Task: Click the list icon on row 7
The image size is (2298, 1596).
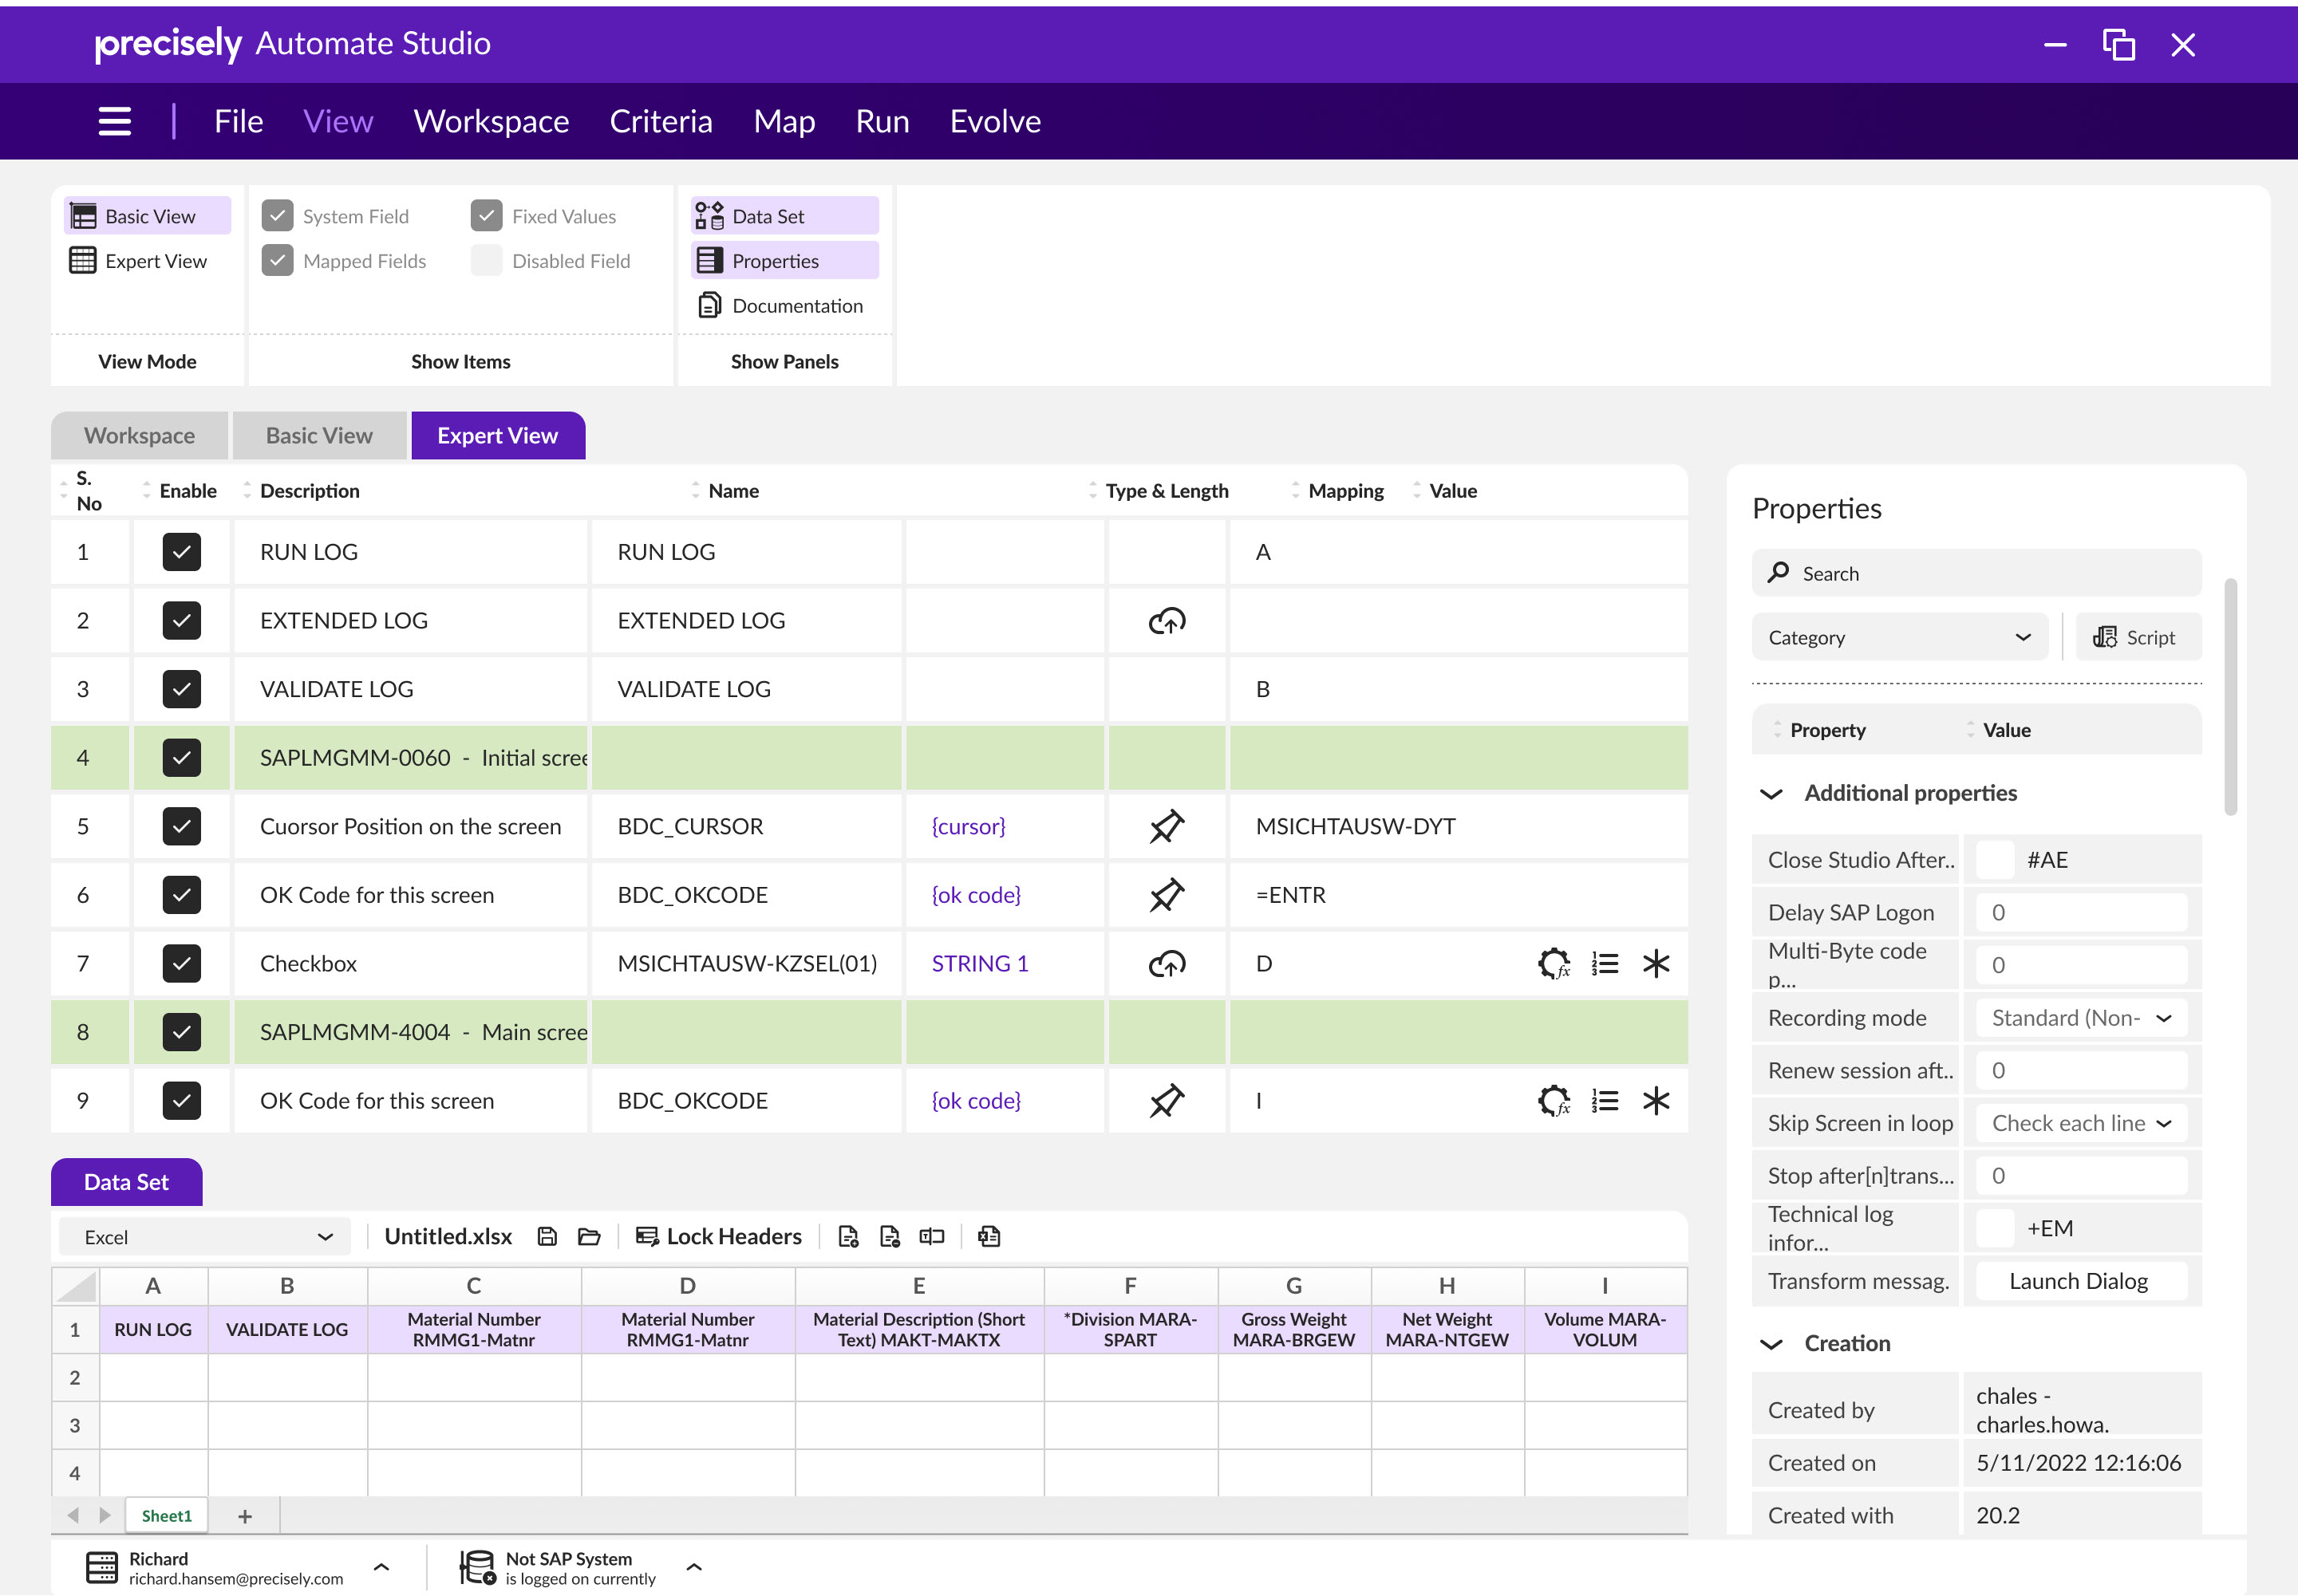Action: (x=1605, y=964)
